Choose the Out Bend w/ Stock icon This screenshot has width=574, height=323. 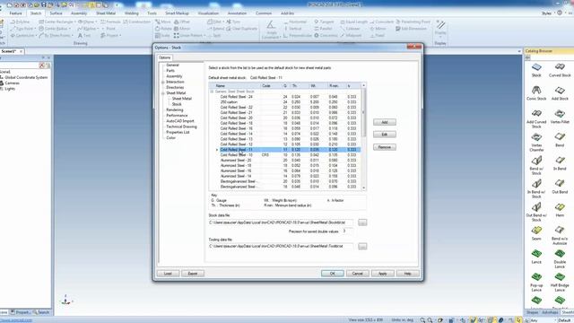coord(536,207)
